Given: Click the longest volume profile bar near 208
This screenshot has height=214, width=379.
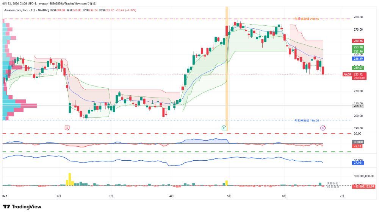Looking at the screenshot, I should point(20,105).
